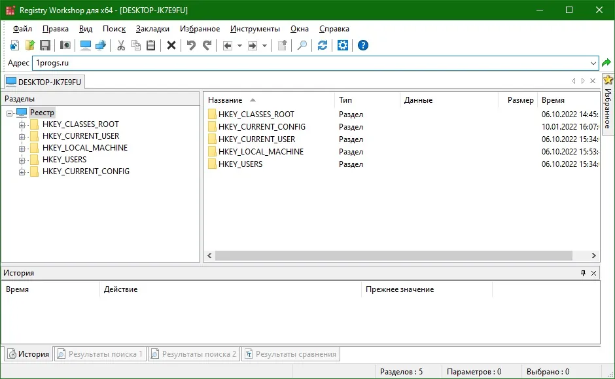Click the blue question mark help icon
Image resolution: width=615 pixels, height=379 pixels.
(x=363, y=46)
